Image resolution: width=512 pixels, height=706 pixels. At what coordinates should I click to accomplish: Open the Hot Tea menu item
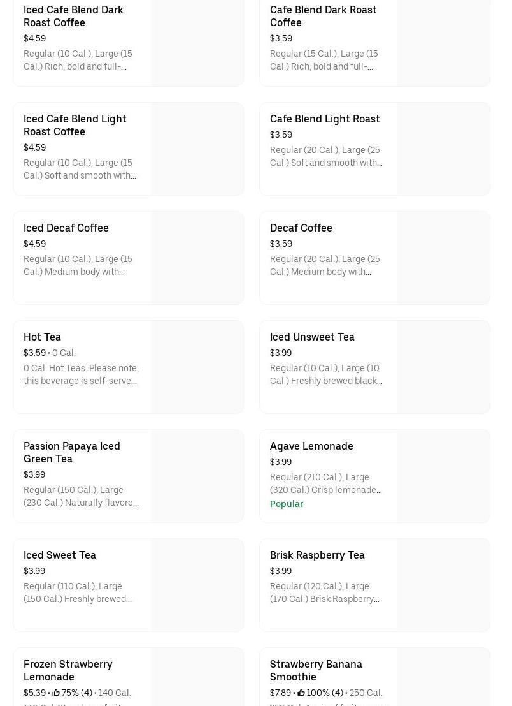pos(42,337)
